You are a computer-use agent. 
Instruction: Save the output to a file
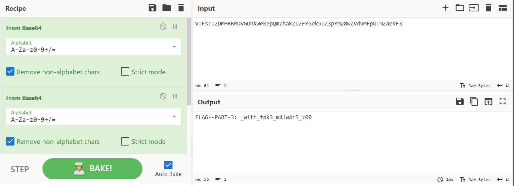[460, 102]
